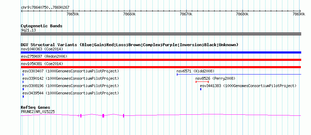Open the esv3390142 variant label
Viewport: 311px width, 135px height.
pos(71,78)
